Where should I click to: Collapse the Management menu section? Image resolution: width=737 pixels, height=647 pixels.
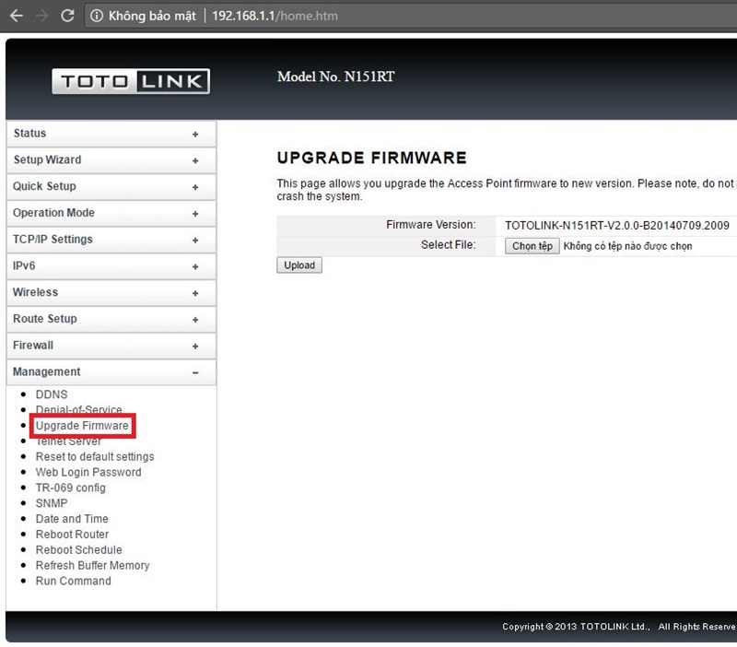(111, 372)
